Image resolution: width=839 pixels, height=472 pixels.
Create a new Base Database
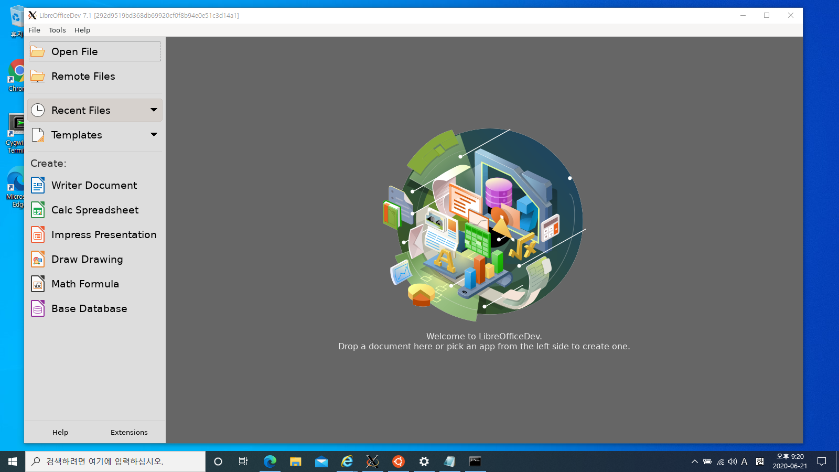94,308
